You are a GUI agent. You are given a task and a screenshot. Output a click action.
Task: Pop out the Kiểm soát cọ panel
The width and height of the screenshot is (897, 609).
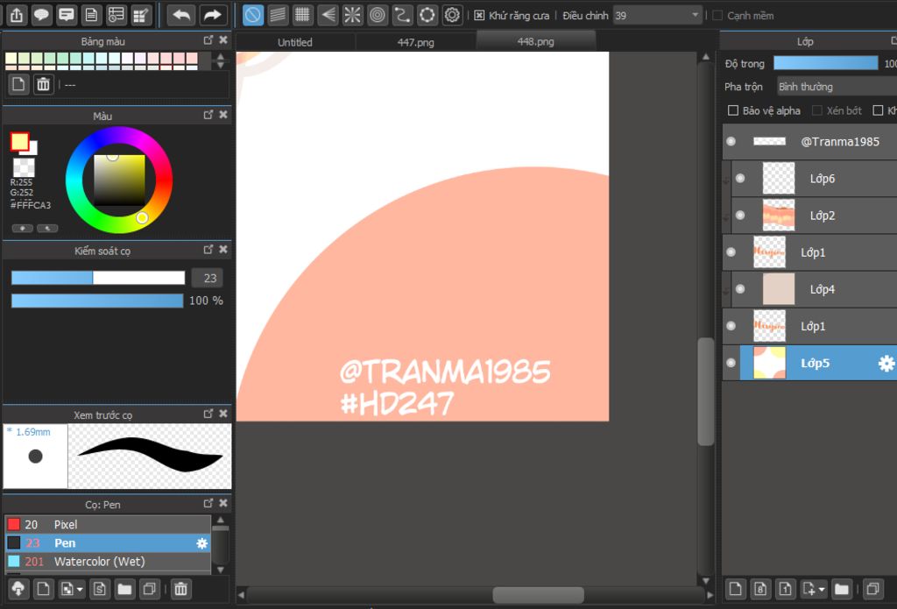click(x=208, y=250)
